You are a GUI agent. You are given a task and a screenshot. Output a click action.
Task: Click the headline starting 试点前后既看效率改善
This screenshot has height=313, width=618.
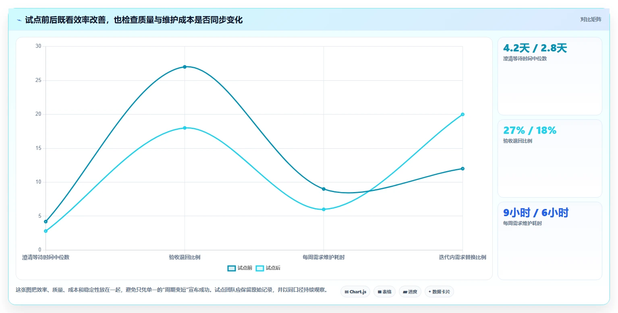[x=134, y=20]
